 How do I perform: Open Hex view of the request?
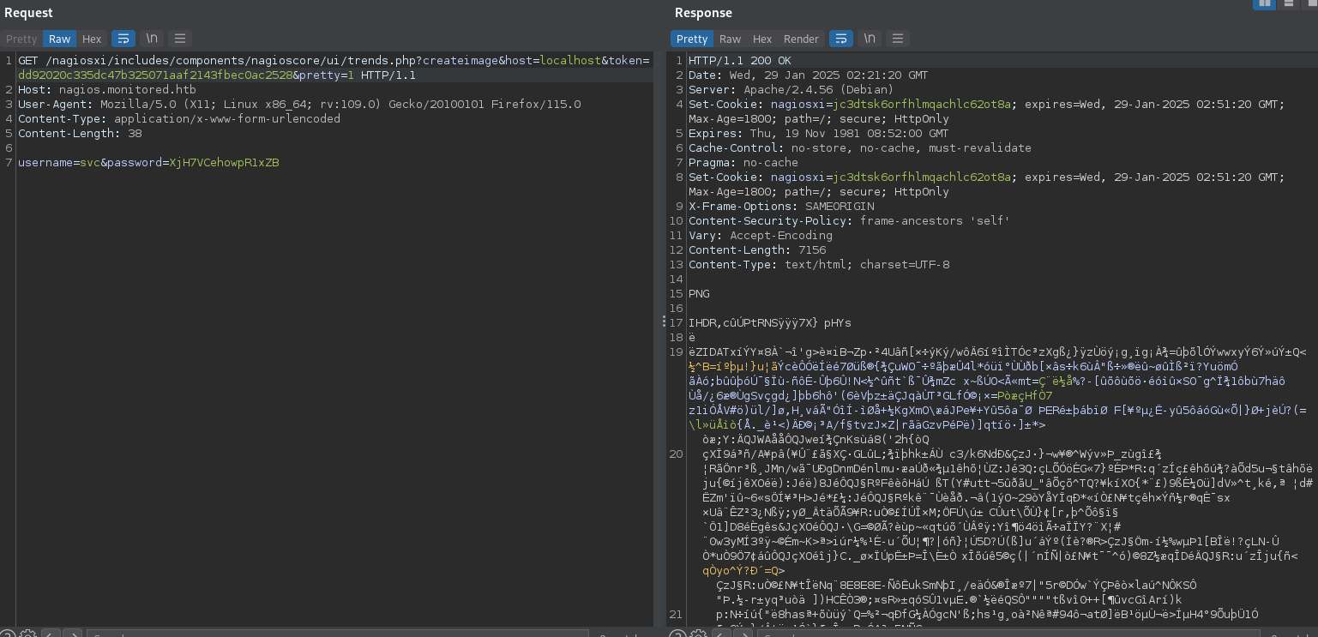coord(92,39)
